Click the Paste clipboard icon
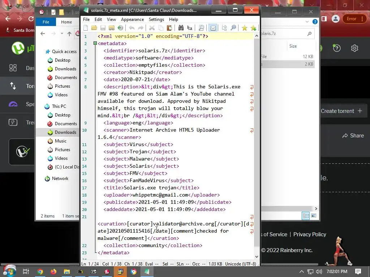 click(169, 28)
